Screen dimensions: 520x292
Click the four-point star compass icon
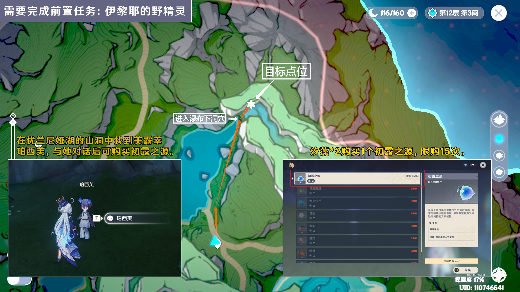coord(499,275)
